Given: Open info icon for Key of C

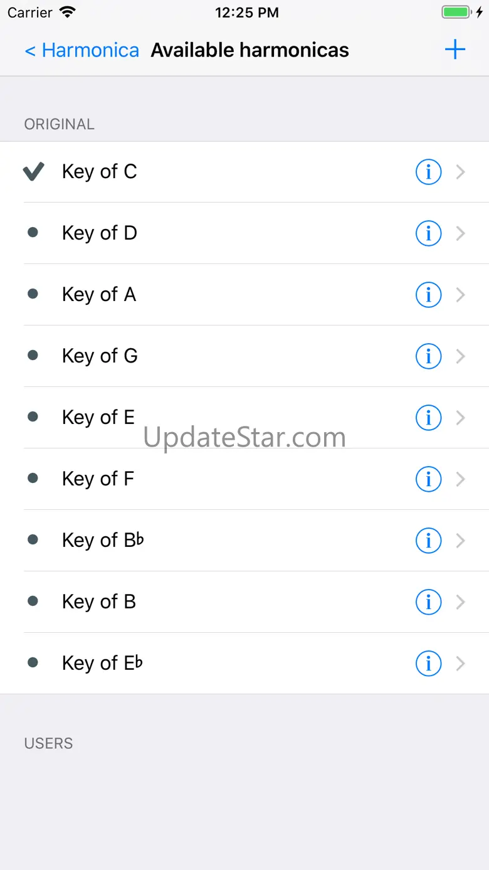Looking at the screenshot, I should click(x=429, y=172).
